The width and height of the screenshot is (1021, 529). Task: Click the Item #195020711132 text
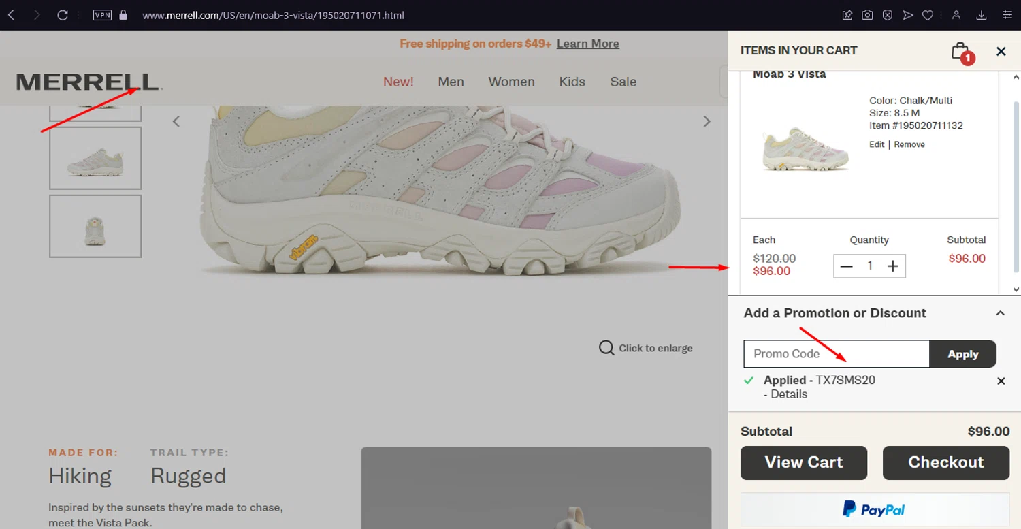(x=916, y=125)
